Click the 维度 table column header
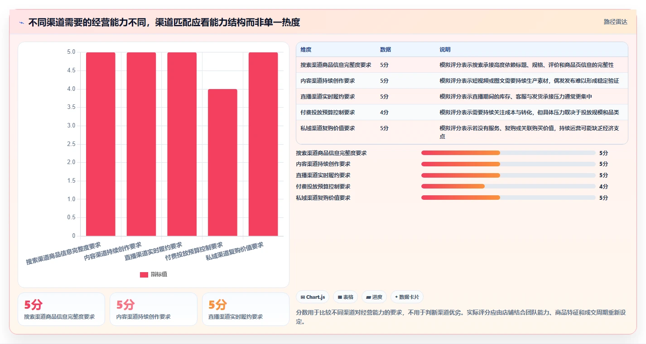 pyautogui.click(x=306, y=49)
